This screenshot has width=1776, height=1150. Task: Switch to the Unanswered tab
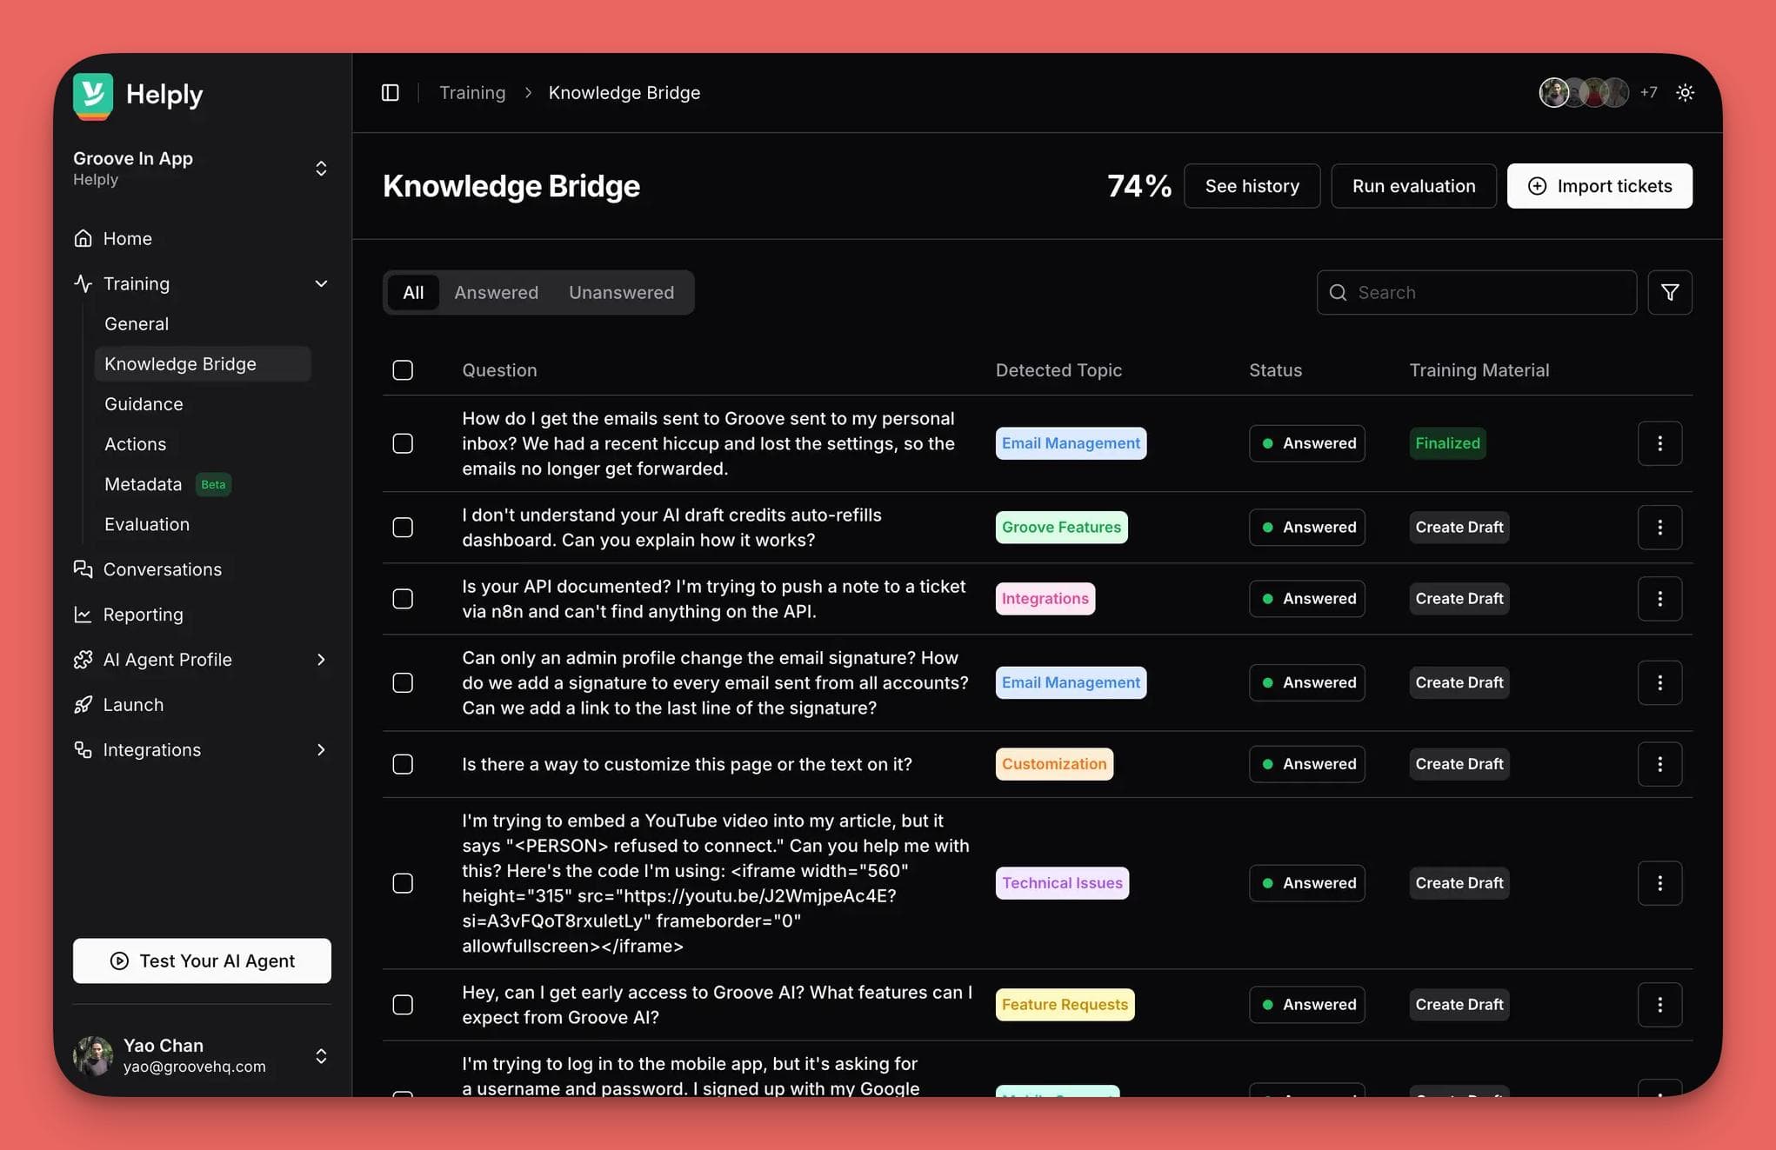click(621, 292)
